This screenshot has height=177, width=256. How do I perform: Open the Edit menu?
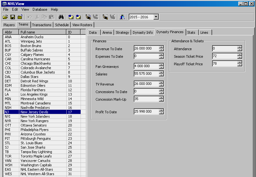point(15,9)
